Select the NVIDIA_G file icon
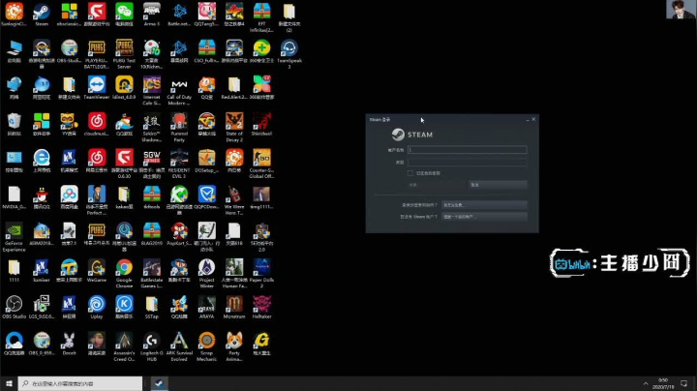 pyautogui.click(x=14, y=197)
